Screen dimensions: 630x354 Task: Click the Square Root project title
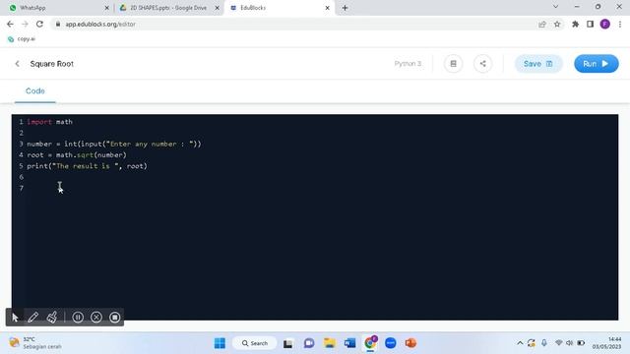52,64
